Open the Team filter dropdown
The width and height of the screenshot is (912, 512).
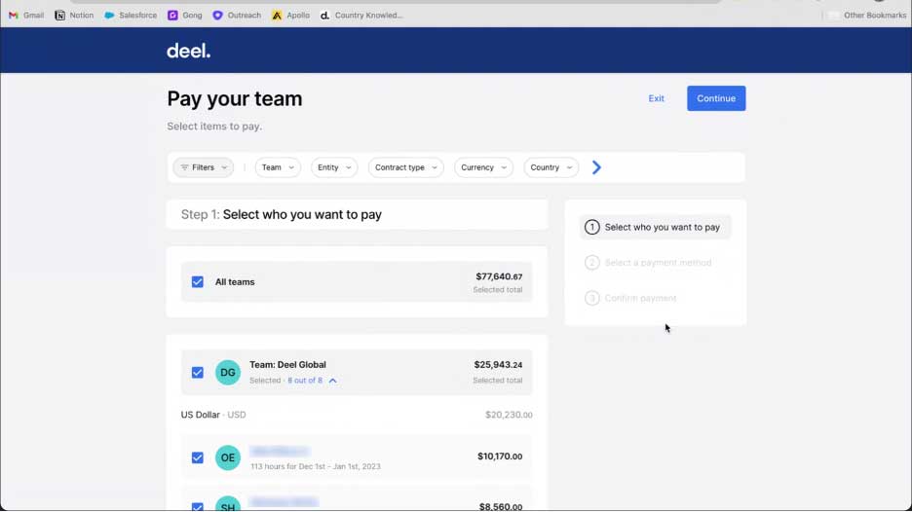pyautogui.click(x=278, y=167)
